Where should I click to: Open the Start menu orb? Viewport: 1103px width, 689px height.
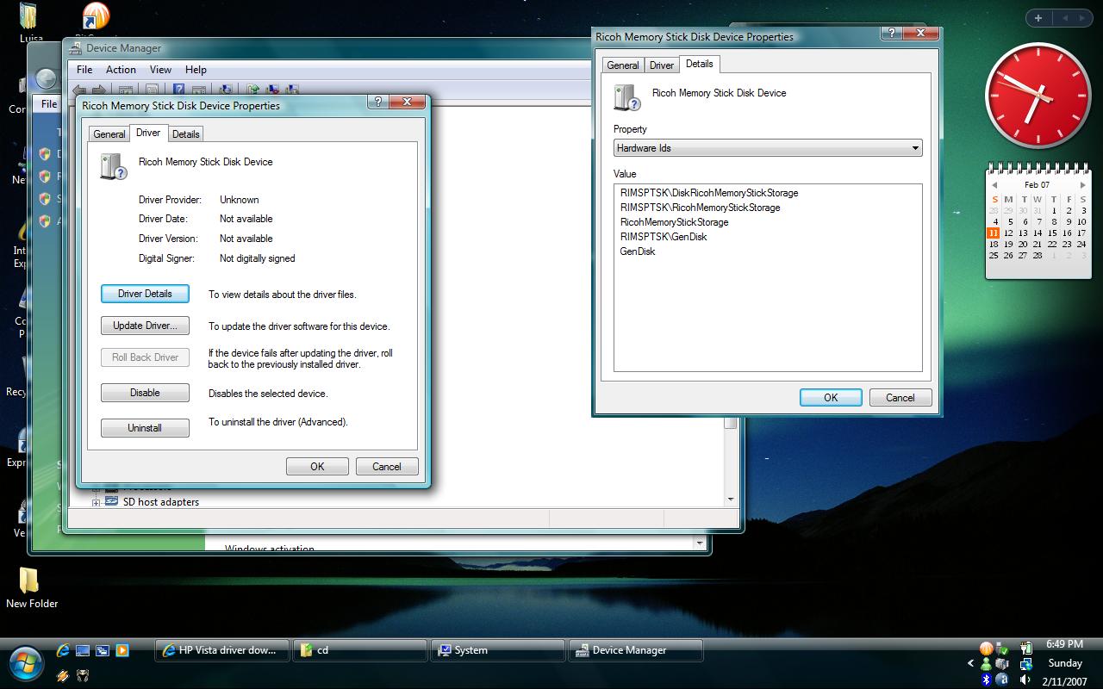pyautogui.click(x=27, y=664)
